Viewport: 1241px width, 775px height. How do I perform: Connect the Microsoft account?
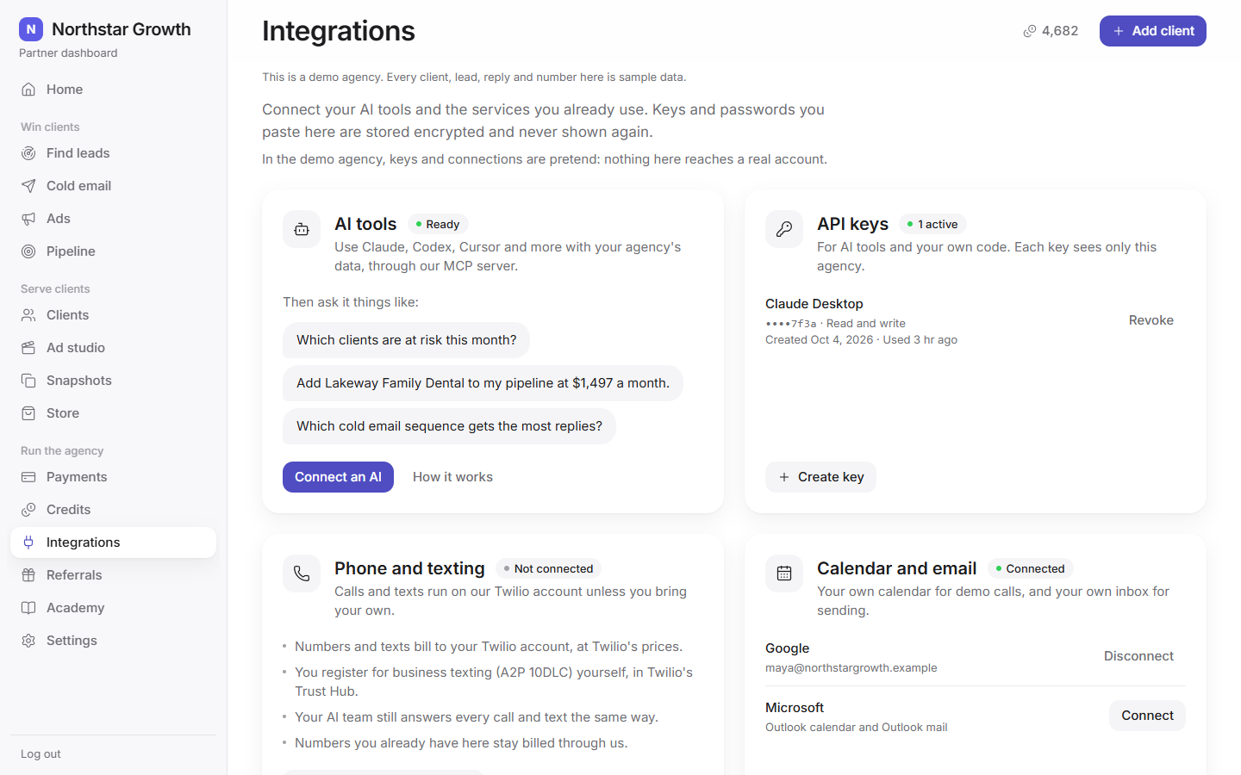(x=1147, y=716)
